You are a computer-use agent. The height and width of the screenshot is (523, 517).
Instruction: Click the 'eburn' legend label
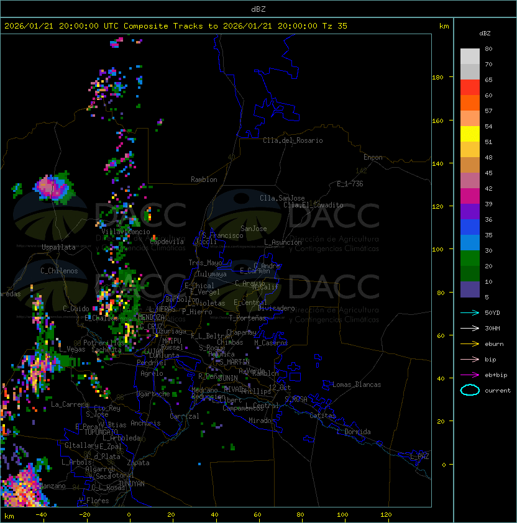pos(494,344)
